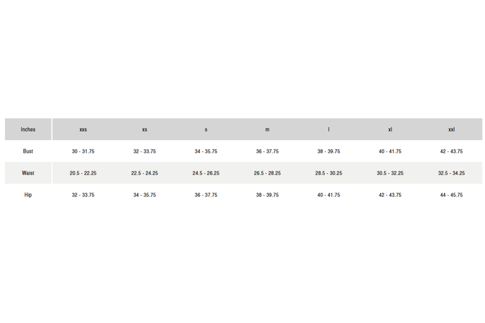This screenshot has width=485, height=323.
Task: Select Waist measurement 20.5 - 22.25
Action: (x=83, y=173)
